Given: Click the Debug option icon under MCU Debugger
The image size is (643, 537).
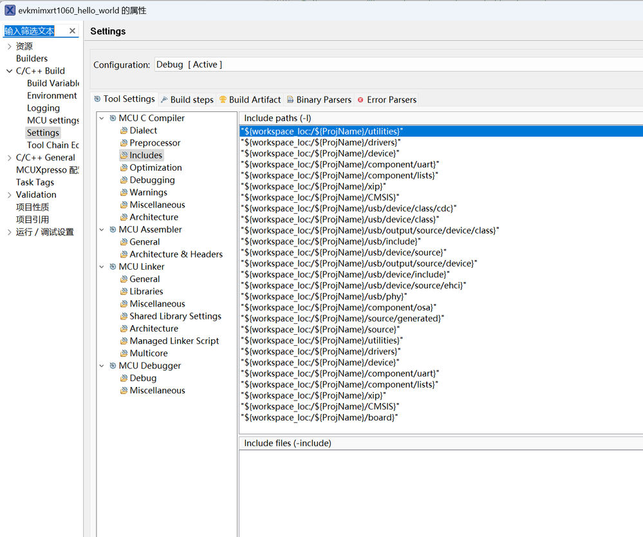Looking at the screenshot, I should pyautogui.click(x=124, y=378).
